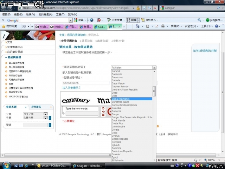
Task: Open the address bar history dropdown
Action: coord(134,8)
